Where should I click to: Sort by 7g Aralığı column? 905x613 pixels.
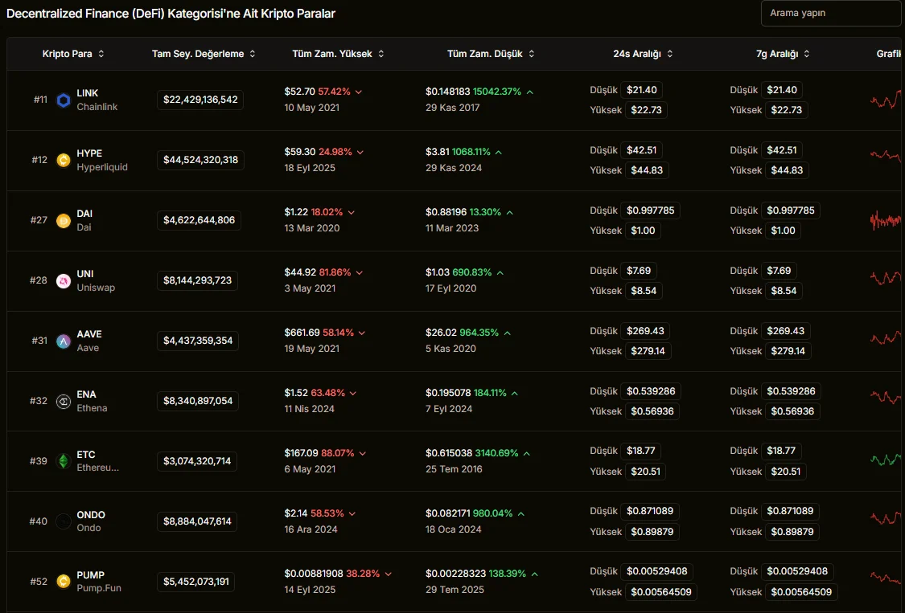[783, 54]
